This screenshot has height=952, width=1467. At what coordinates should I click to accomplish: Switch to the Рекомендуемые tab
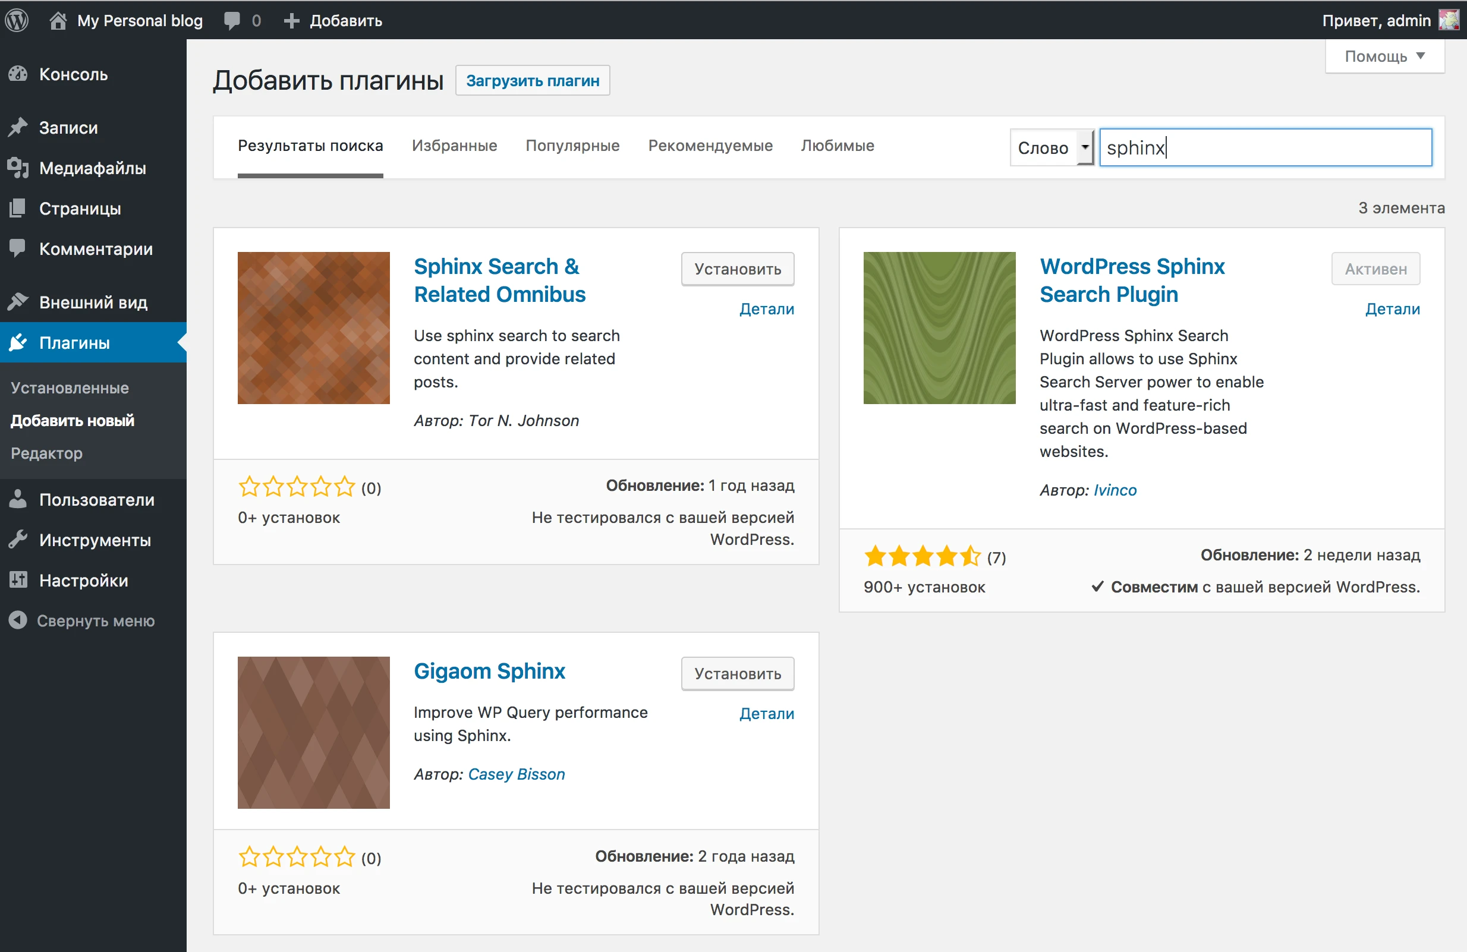pyautogui.click(x=710, y=146)
